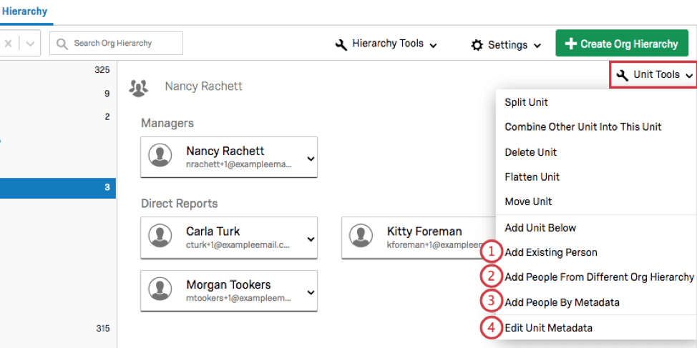Click the wrench icon beside Hierarchy Tools

341,44
